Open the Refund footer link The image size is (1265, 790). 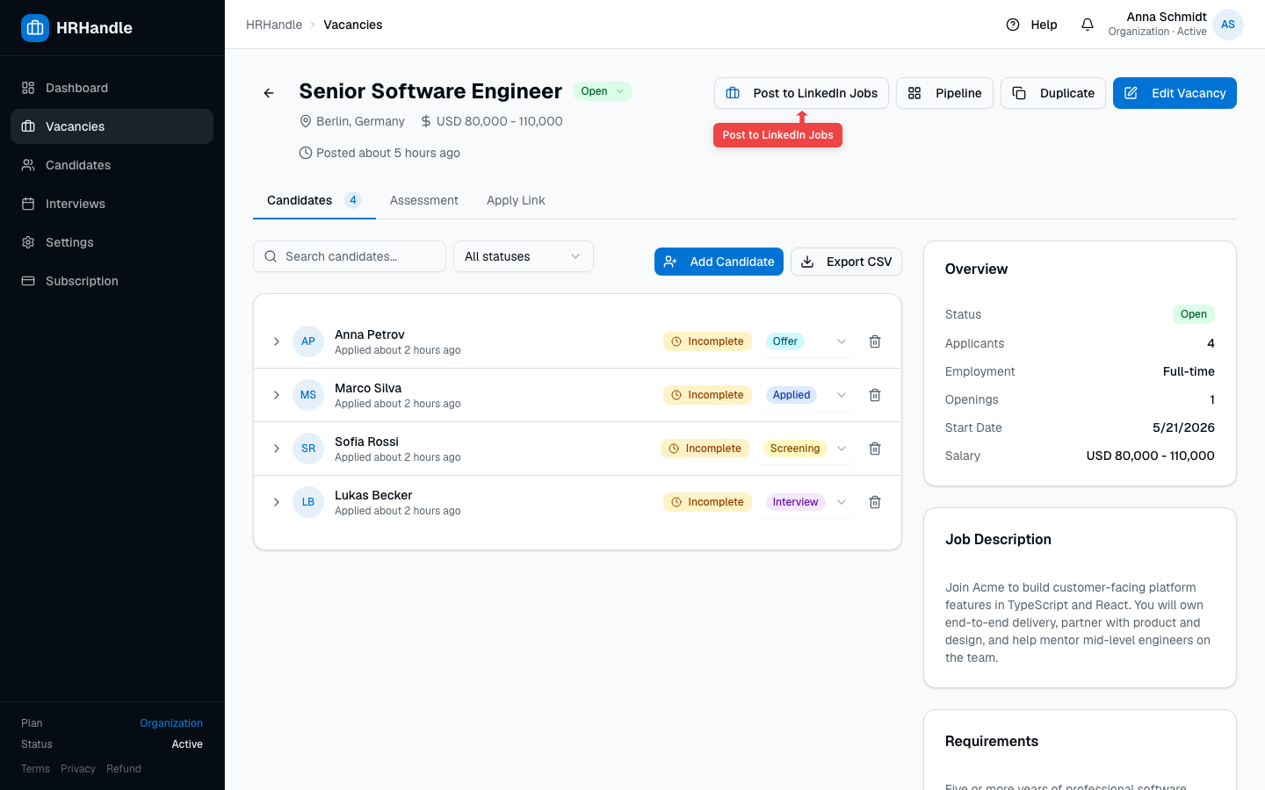[x=124, y=769]
